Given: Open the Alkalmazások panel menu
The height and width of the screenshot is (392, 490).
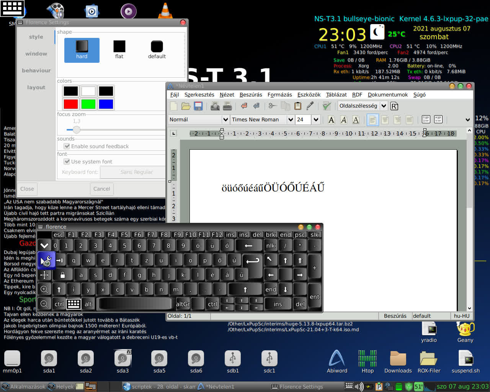Looking at the screenshot, I should click(24, 387).
